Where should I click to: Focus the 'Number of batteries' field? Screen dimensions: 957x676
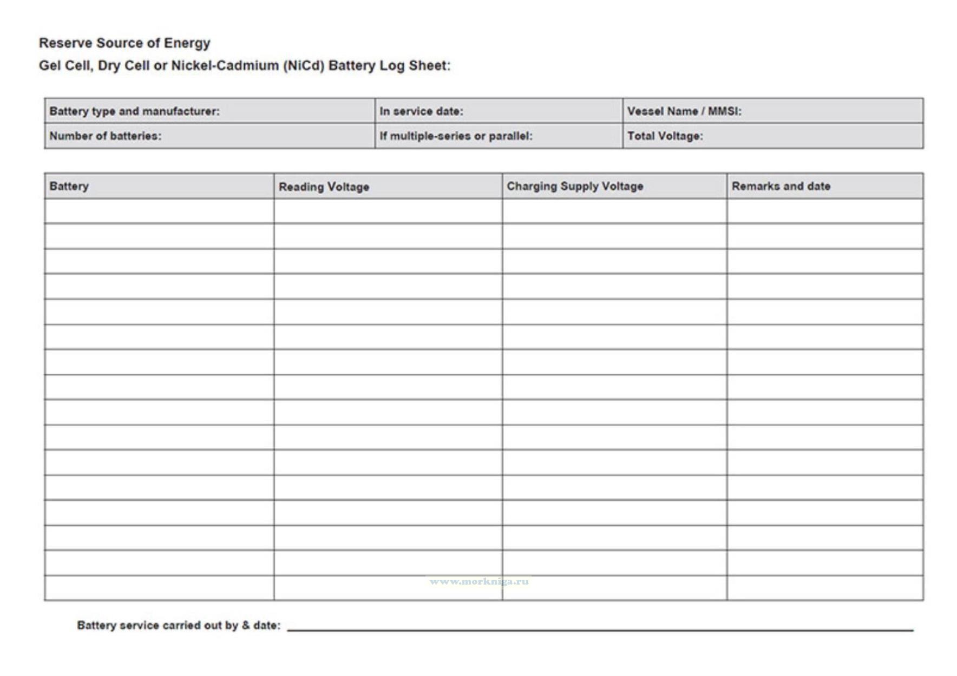coord(209,136)
